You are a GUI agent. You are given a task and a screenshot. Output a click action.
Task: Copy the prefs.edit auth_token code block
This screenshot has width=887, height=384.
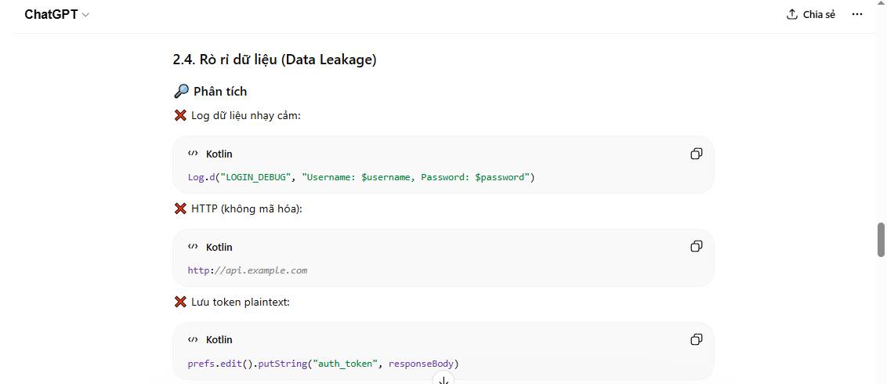click(696, 339)
